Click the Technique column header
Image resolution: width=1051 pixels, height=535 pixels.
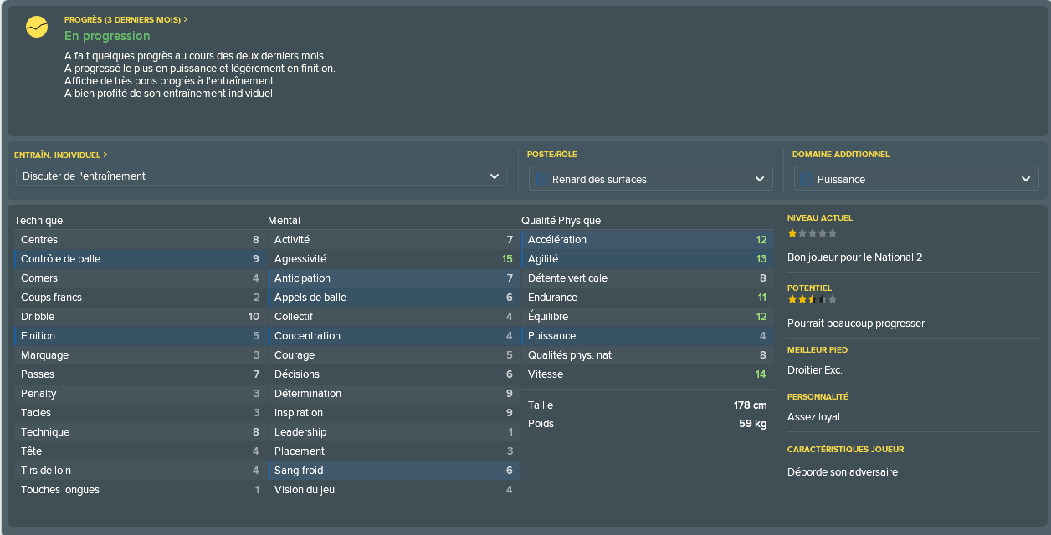pos(38,221)
